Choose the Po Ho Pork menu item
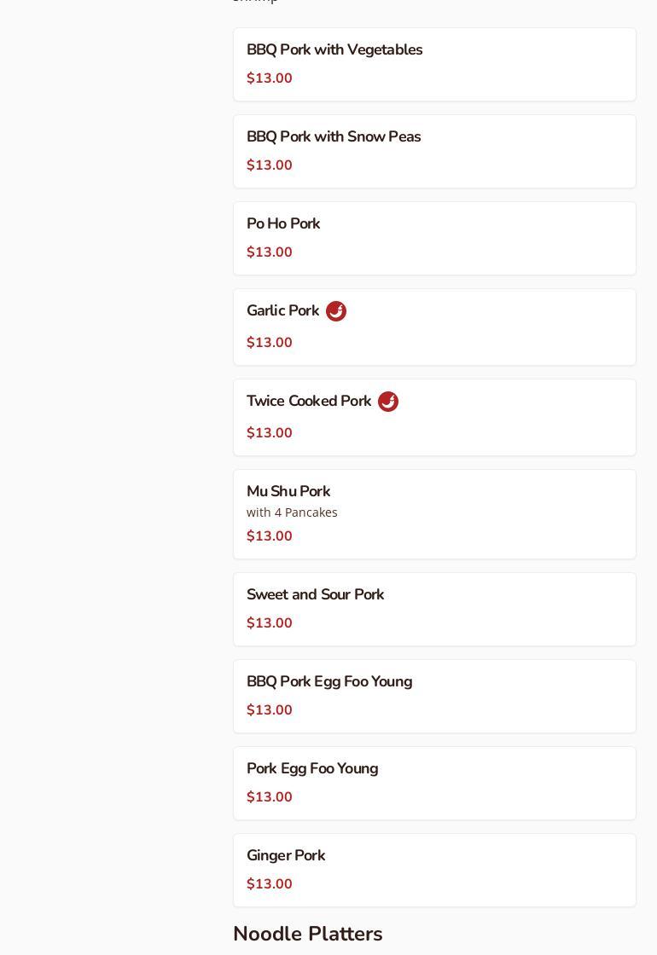 [x=283, y=224]
